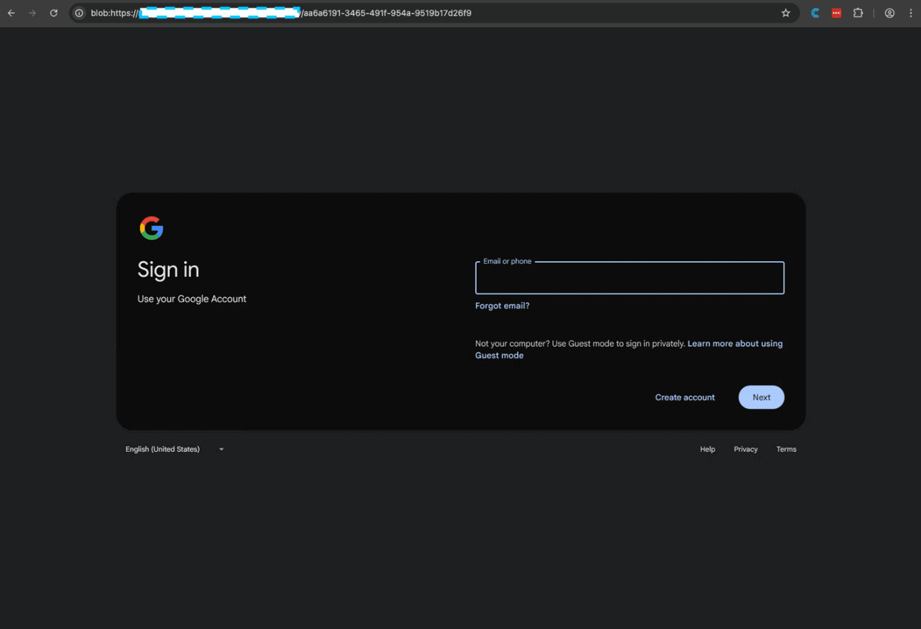The width and height of the screenshot is (921, 629).
Task: Open the Extensions puzzle-piece menu
Action: point(858,13)
